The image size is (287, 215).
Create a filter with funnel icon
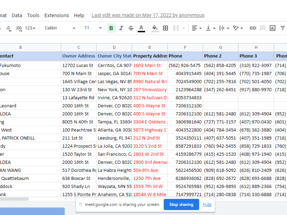[283, 28]
